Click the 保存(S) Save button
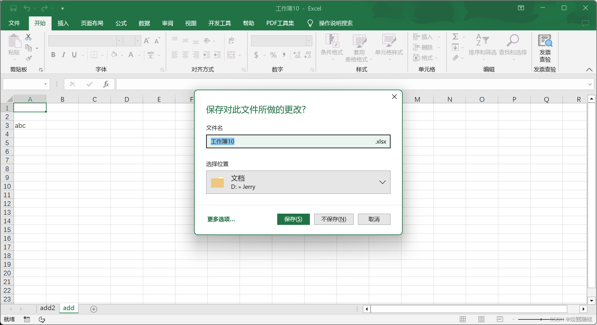Image resolution: width=597 pixels, height=325 pixels. [293, 219]
